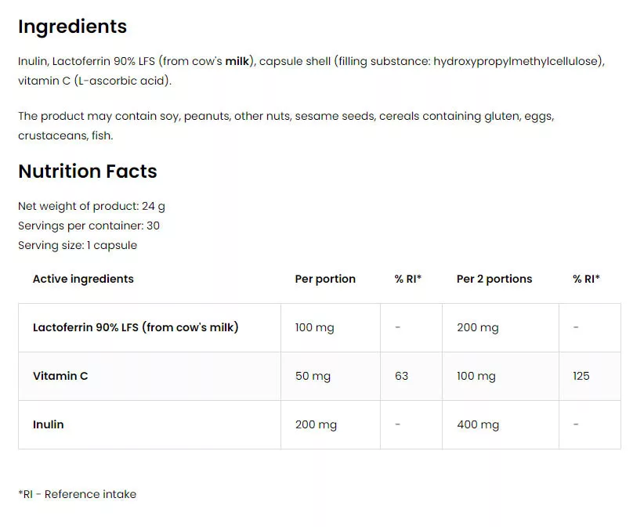644x527 pixels.
Task: Click the "Per portion" column header
Action: tap(325, 279)
